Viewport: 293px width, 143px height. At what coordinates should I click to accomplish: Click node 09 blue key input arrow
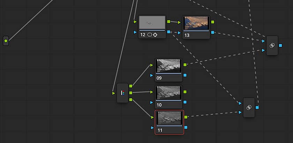point(151,75)
